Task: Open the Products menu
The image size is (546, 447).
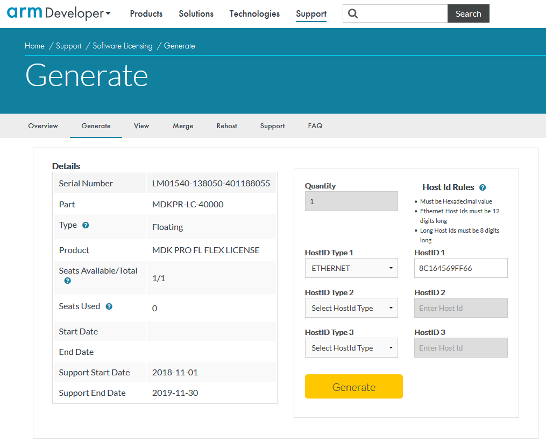Action: [146, 13]
